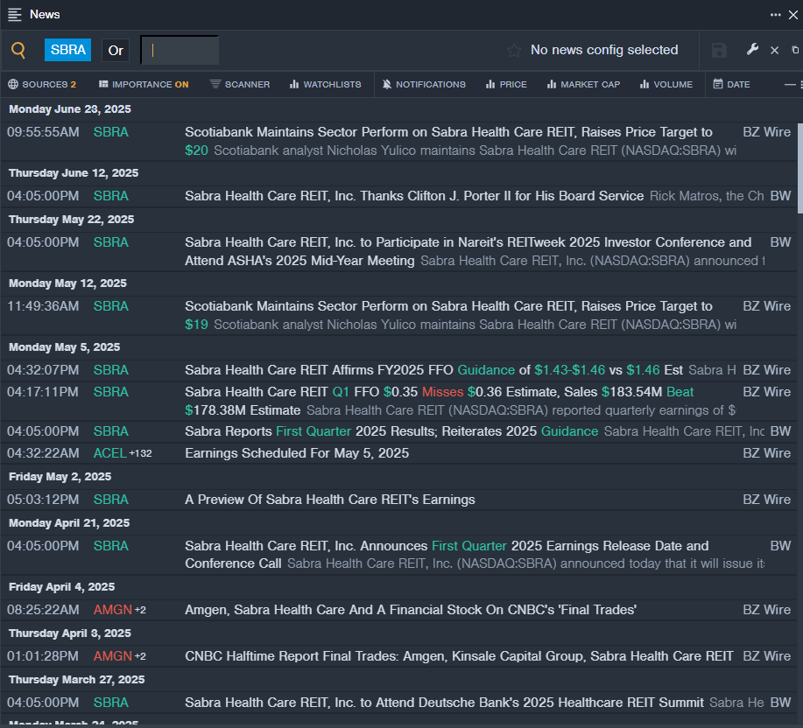Click the save config floppy disk icon
Image resolution: width=803 pixels, height=728 pixels.
point(719,50)
